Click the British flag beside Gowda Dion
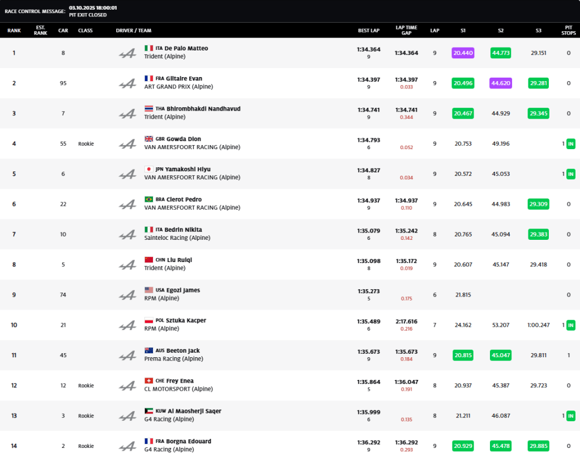Screen dimensions: 580x457 [149, 139]
